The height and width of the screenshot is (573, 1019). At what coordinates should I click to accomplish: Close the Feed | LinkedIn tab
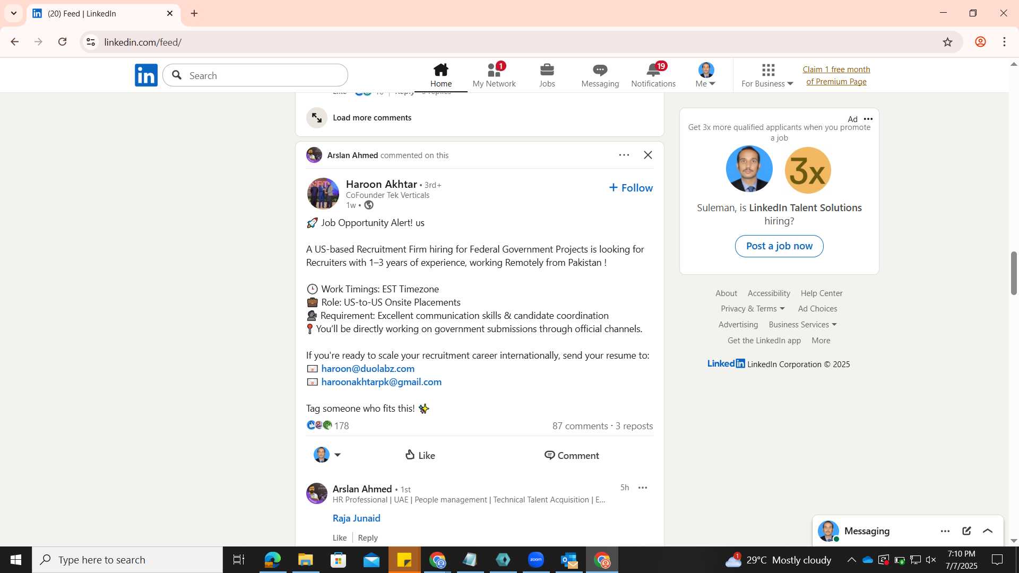pyautogui.click(x=170, y=13)
